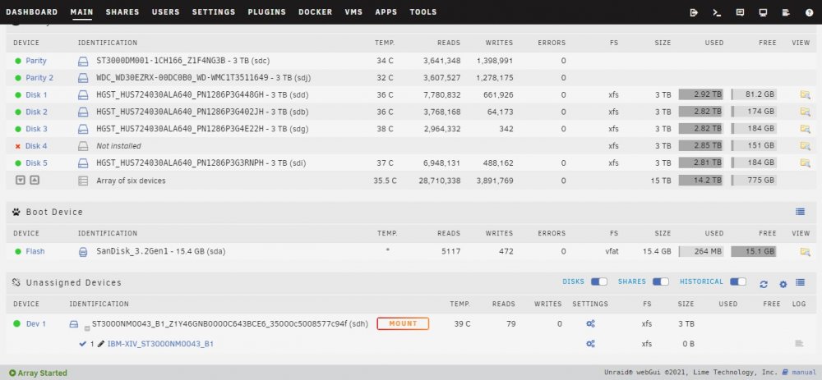Click the MOUNT button for Dev 1
This screenshot has height=380, width=822.
(x=403, y=323)
